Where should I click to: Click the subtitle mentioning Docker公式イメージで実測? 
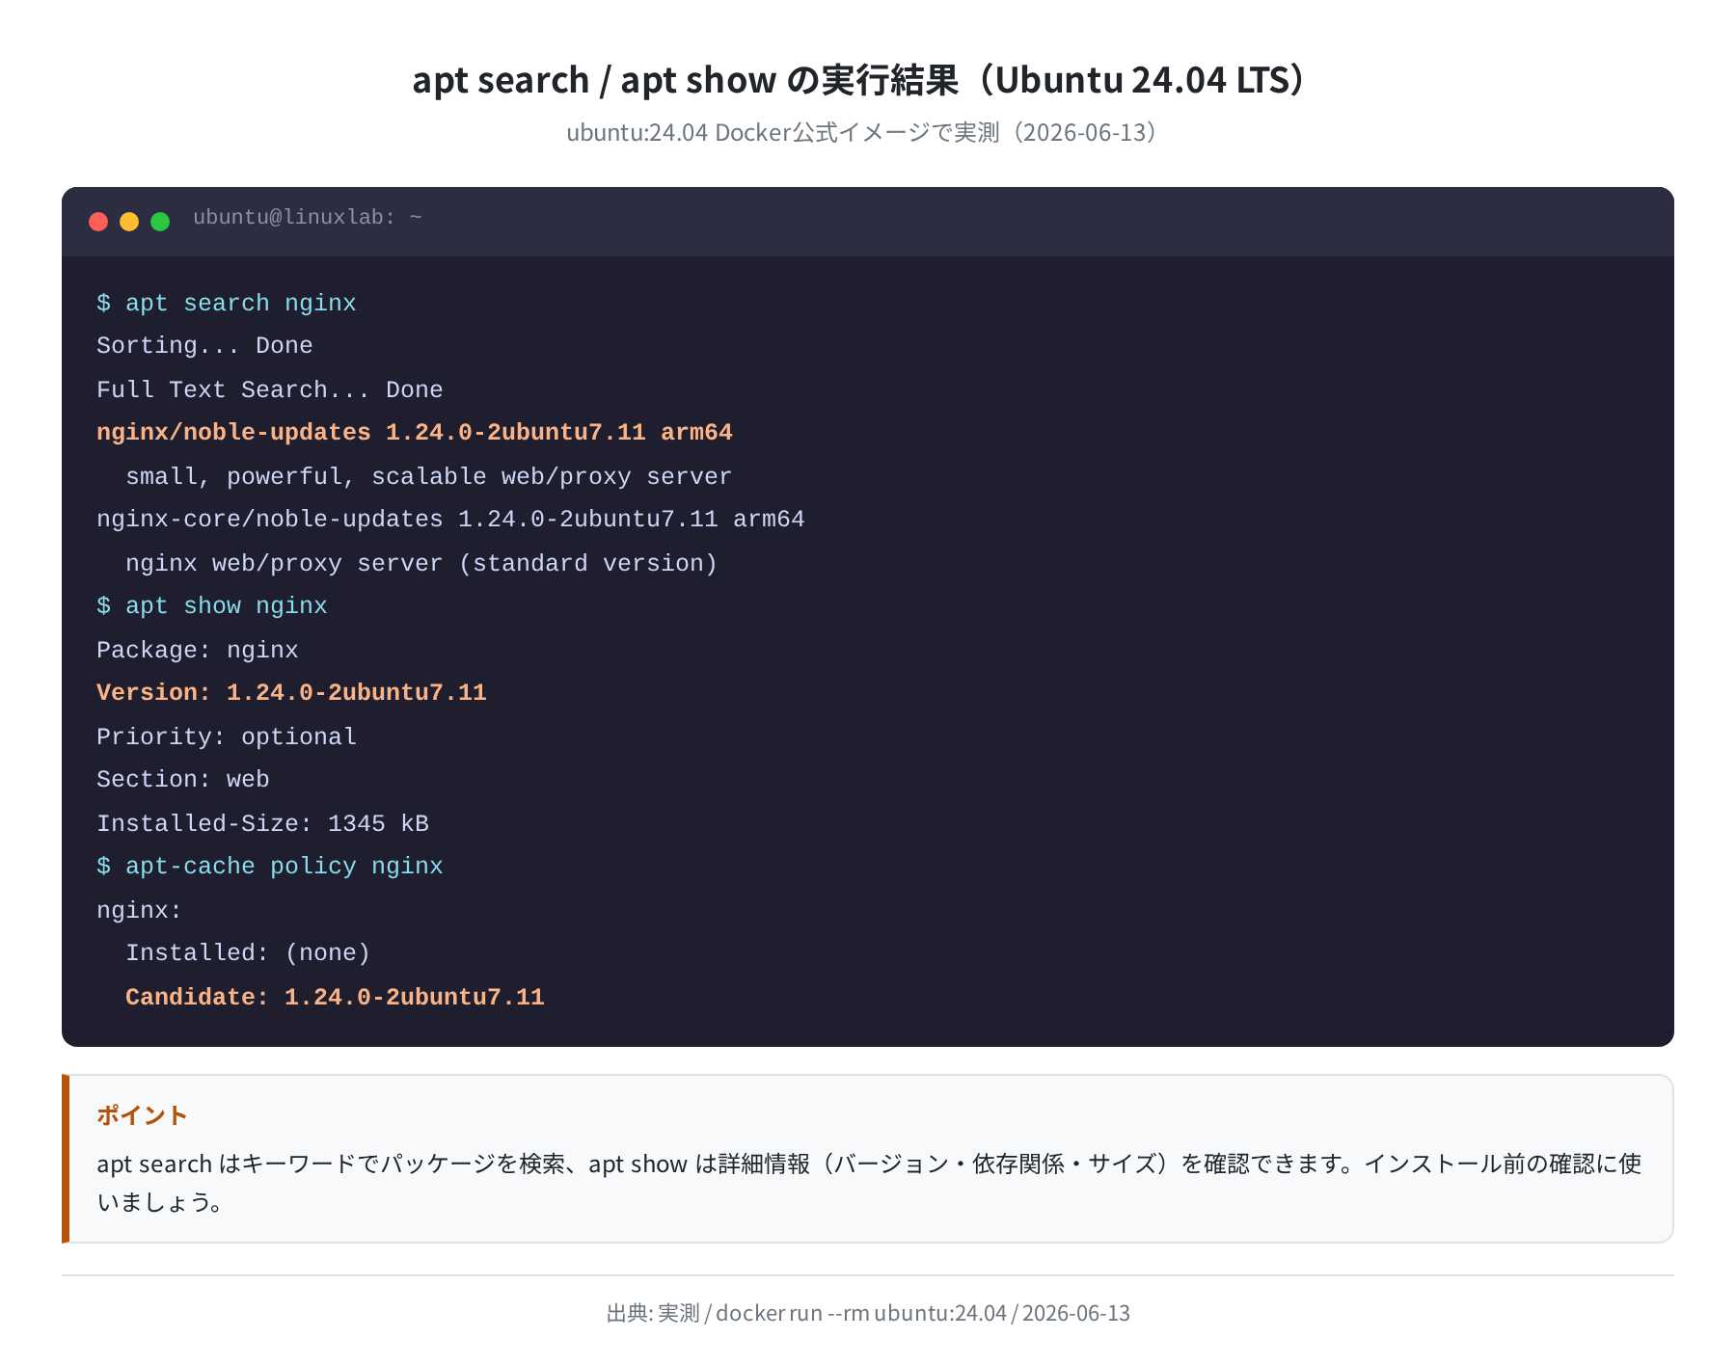click(860, 132)
